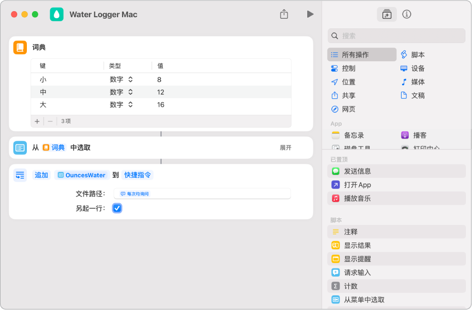The image size is (472, 310).
Task: Click the 展开 expand button
Action: (285, 147)
